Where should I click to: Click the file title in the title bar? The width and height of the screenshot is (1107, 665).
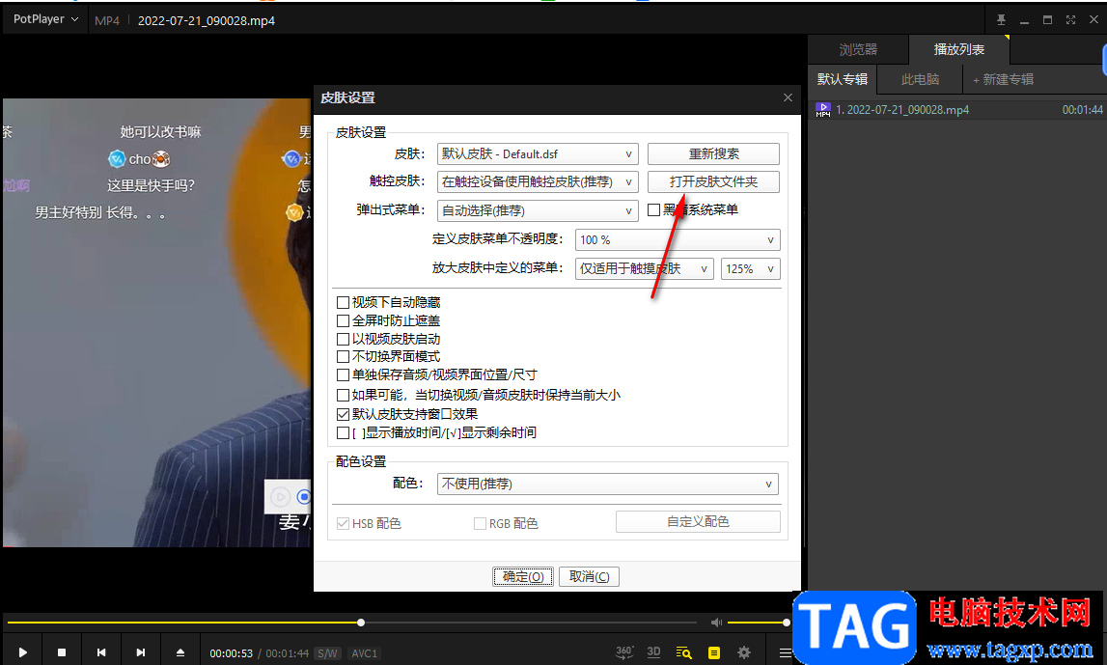207,20
